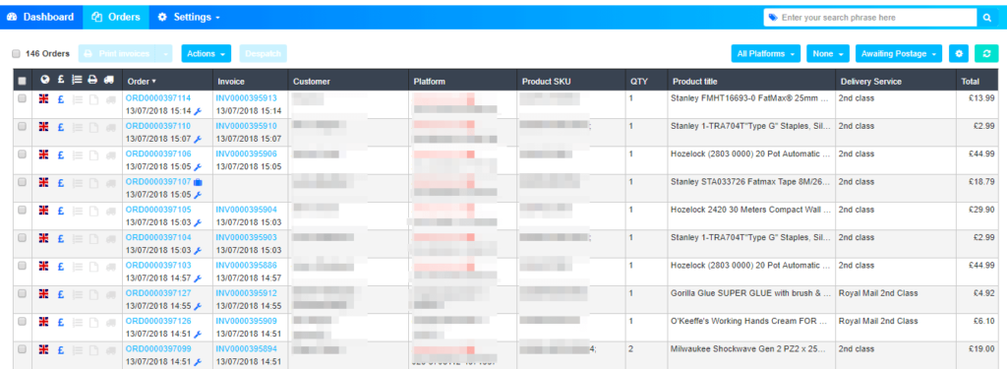Select the checkbox for order ORD0000397107
The height and width of the screenshot is (369, 1007).
click(22, 183)
